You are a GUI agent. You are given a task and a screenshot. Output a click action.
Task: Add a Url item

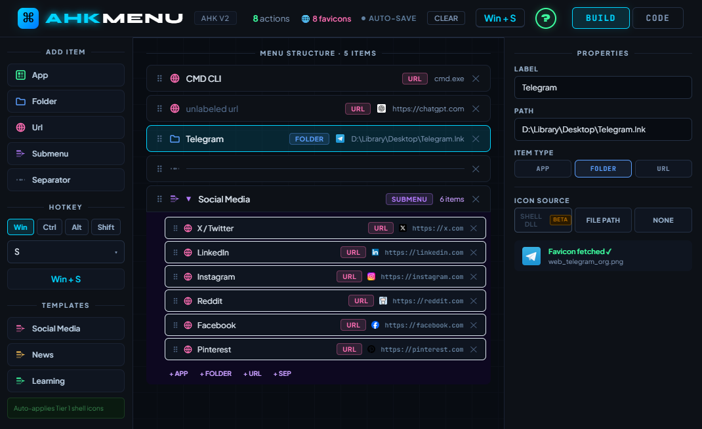coord(66,127)
